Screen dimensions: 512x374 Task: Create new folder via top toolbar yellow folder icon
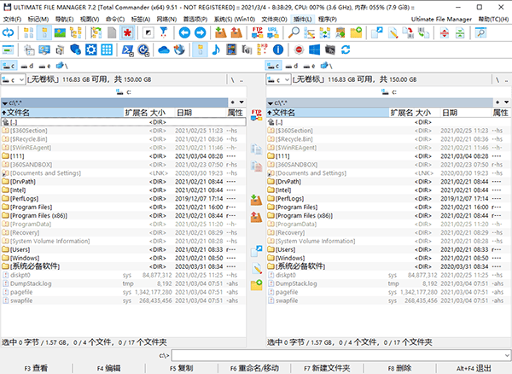click(x=356, y=32)
